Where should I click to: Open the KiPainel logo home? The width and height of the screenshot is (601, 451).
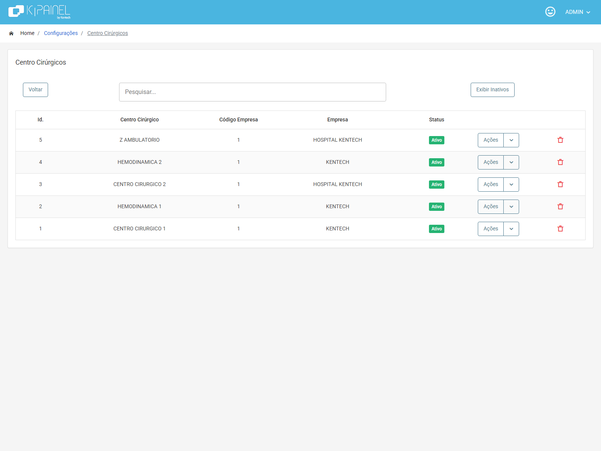(x=39, y=12)
